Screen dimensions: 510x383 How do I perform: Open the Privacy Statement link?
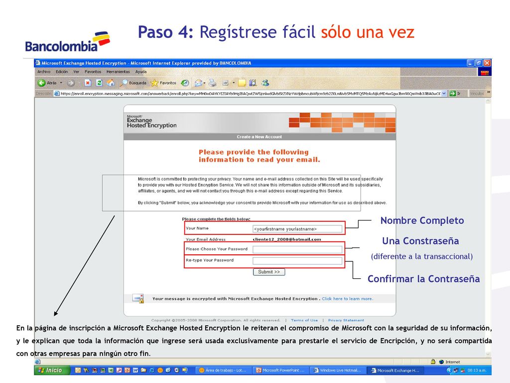[x=346, y=321]
